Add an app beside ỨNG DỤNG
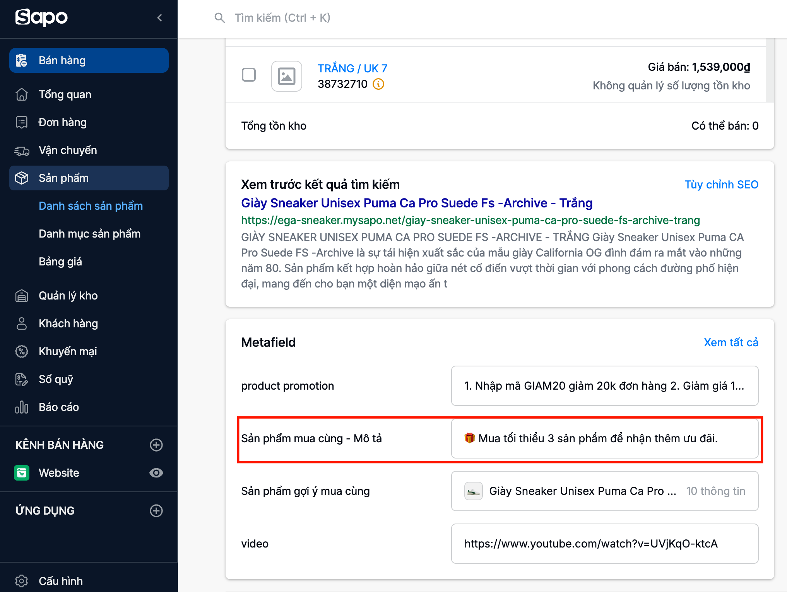Screen dimensions: 787x592 click(x=156, y=511)
